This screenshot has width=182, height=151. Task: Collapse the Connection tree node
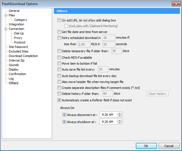point(6,29)
